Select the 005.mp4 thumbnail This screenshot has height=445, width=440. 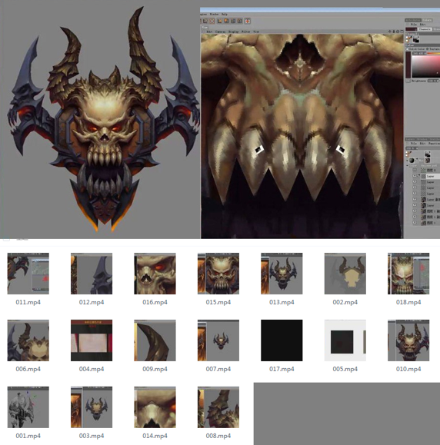click(x=345, y=340)
